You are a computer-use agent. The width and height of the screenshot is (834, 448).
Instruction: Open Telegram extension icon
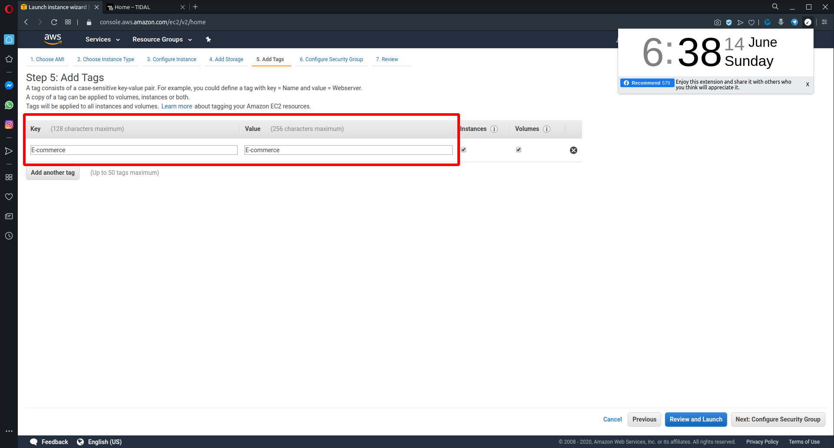(x=794, y=22)
